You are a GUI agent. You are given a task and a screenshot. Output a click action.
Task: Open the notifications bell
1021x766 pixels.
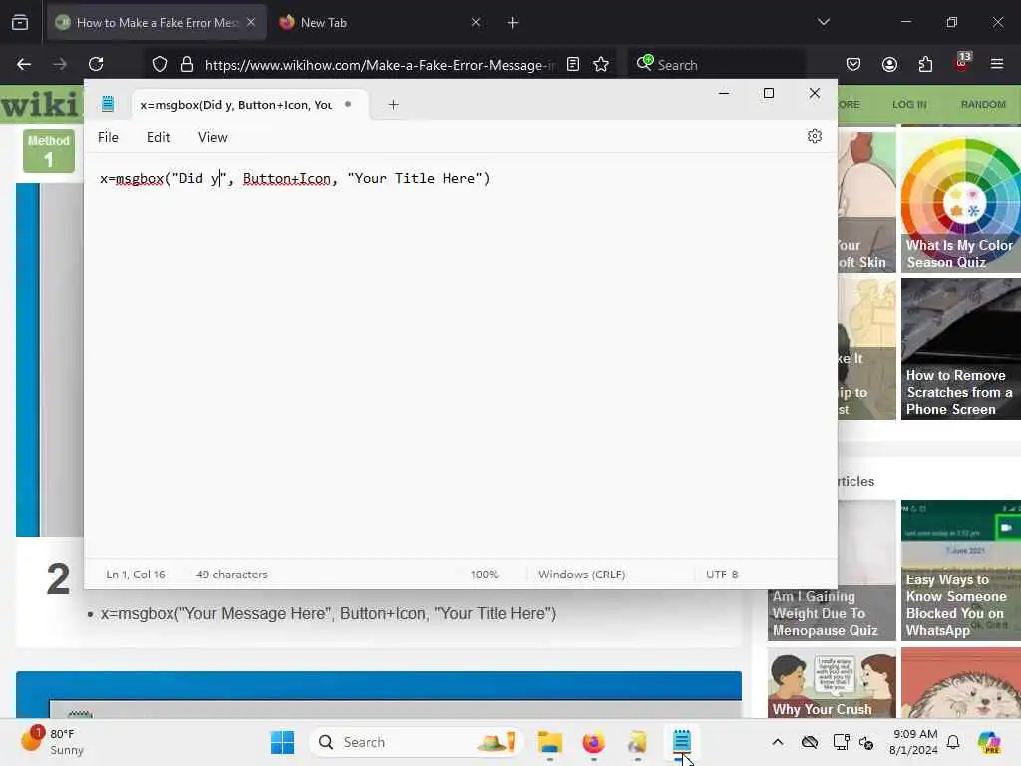(953, 742)
